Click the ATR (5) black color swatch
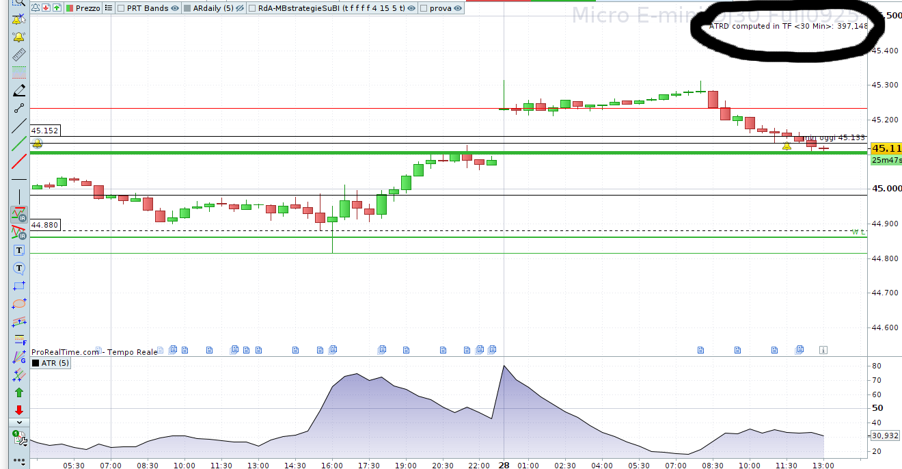 click(36, 363)
